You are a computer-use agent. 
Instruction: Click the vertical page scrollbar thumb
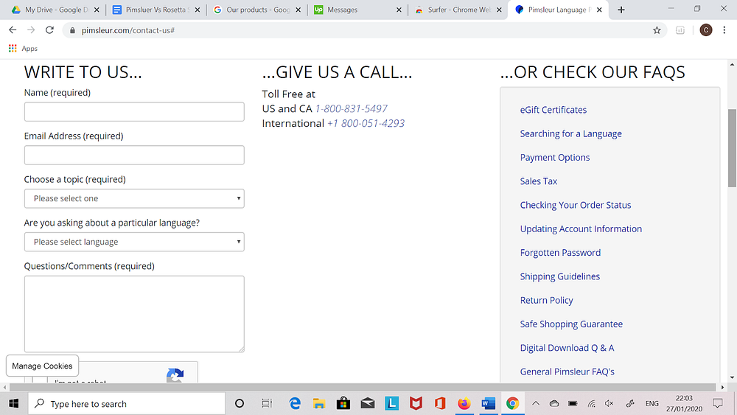coord(732,148)
